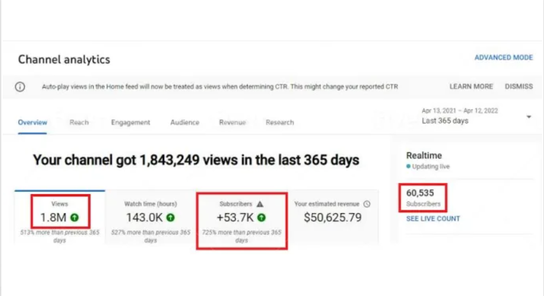Select the Watch time (hours) metric card

point(150,217)
